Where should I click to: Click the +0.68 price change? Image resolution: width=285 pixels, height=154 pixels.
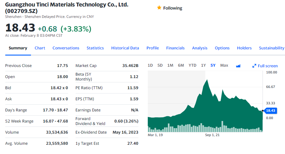click(47, 29)
